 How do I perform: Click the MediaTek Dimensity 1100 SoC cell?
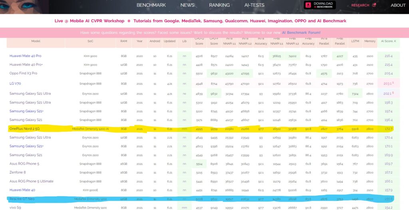pyautogui.click(x=90, y=208)
